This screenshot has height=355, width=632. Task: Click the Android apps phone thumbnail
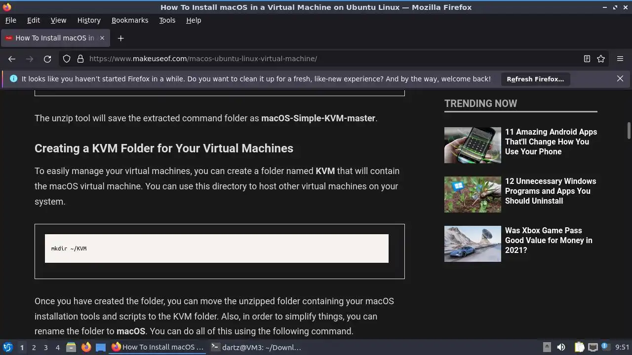(473, 145)
